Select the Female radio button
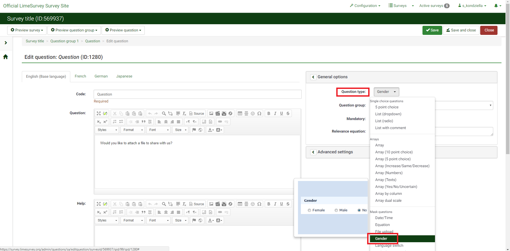 tap(309, 210)
